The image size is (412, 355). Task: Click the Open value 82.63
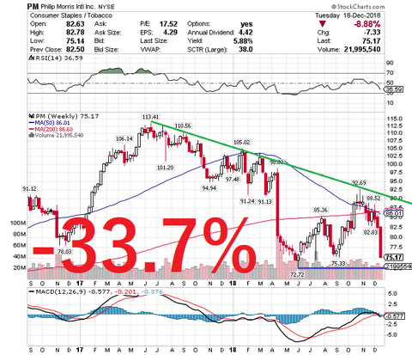coord(76,24)
